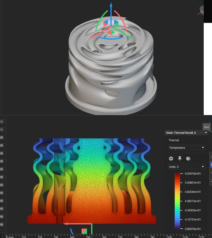Click the first question-mark icon in the left sidebar
This screenshot has height=238, width=212.
pos(2,137)
